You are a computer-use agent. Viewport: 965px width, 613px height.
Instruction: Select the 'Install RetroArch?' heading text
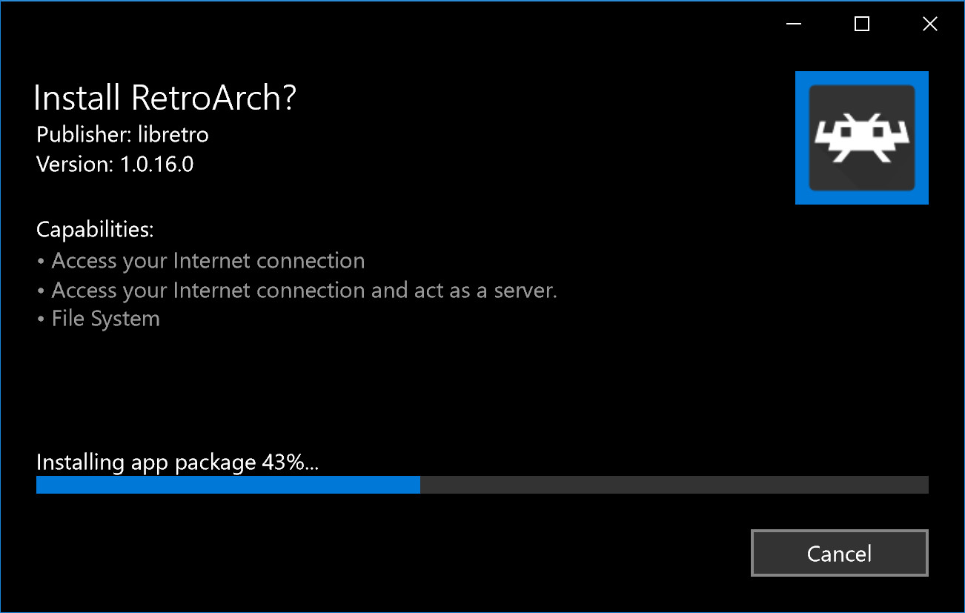click(x=165, y=97)
